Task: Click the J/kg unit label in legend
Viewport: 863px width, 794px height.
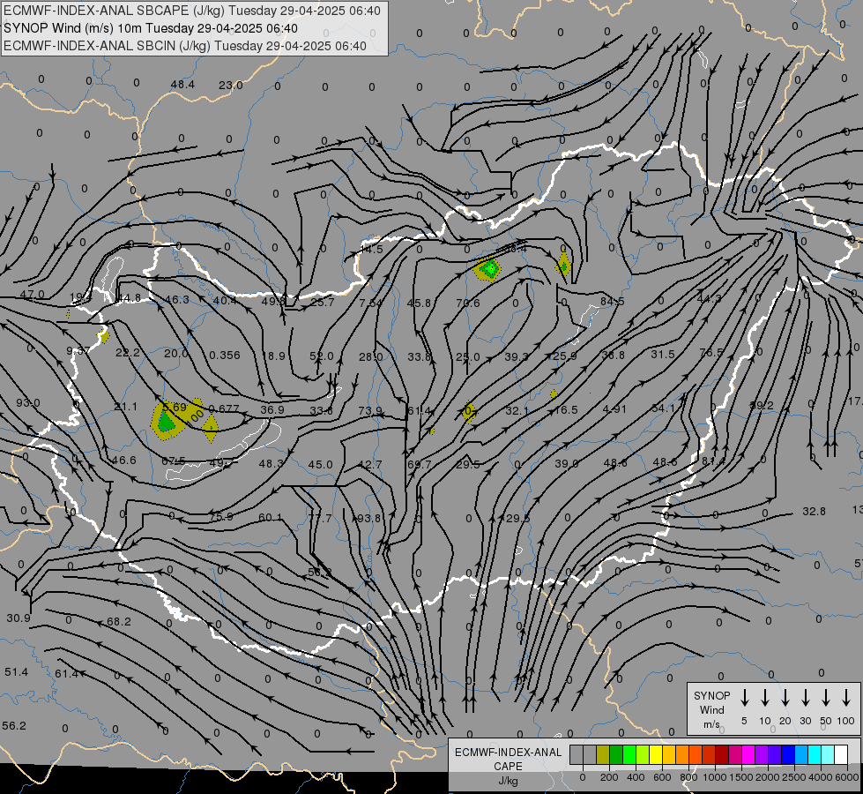Action: pyautogui.click(x=508, y=781)
